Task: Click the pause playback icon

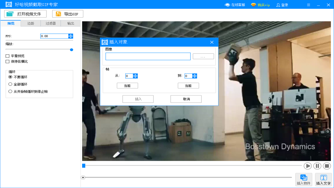Action: (317, 166)
